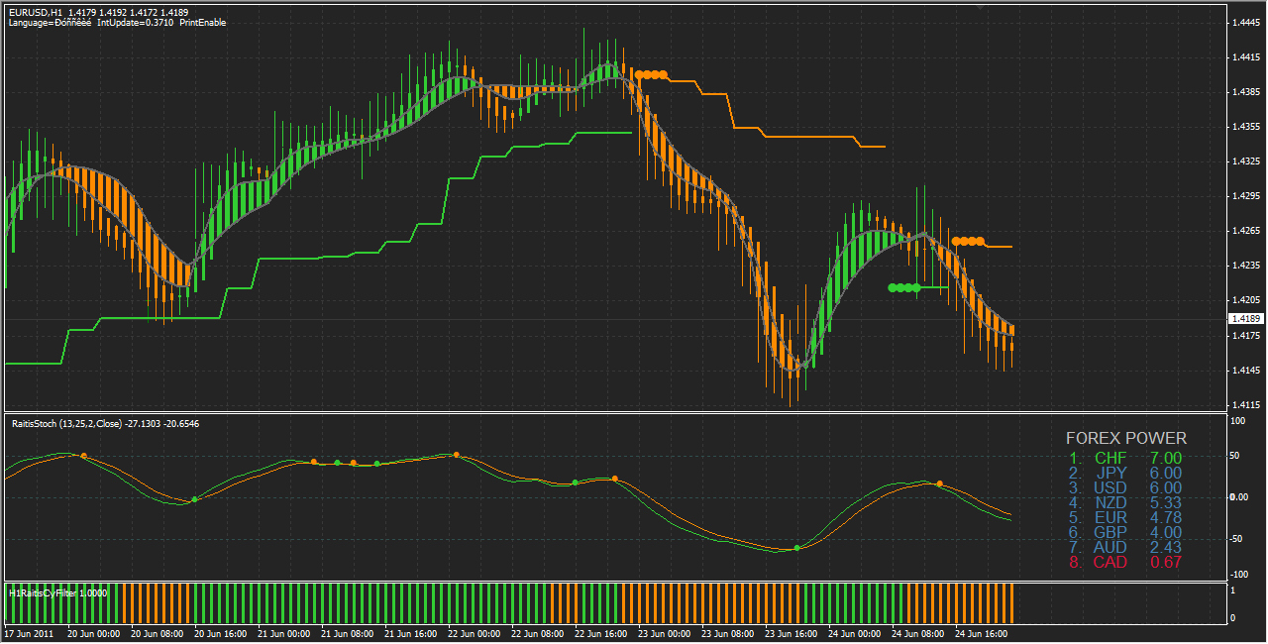Click the 24 Jun 16:00 time axis label
The image size is (1268, 644).
(x=980, y=633)
